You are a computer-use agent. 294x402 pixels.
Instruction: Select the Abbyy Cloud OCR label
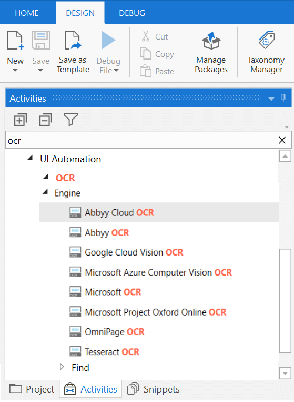pyautogui.click(x=119, y=212)
